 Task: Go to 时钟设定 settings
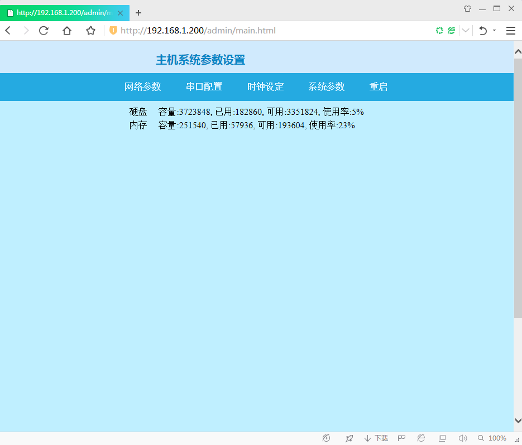point(265,86)
